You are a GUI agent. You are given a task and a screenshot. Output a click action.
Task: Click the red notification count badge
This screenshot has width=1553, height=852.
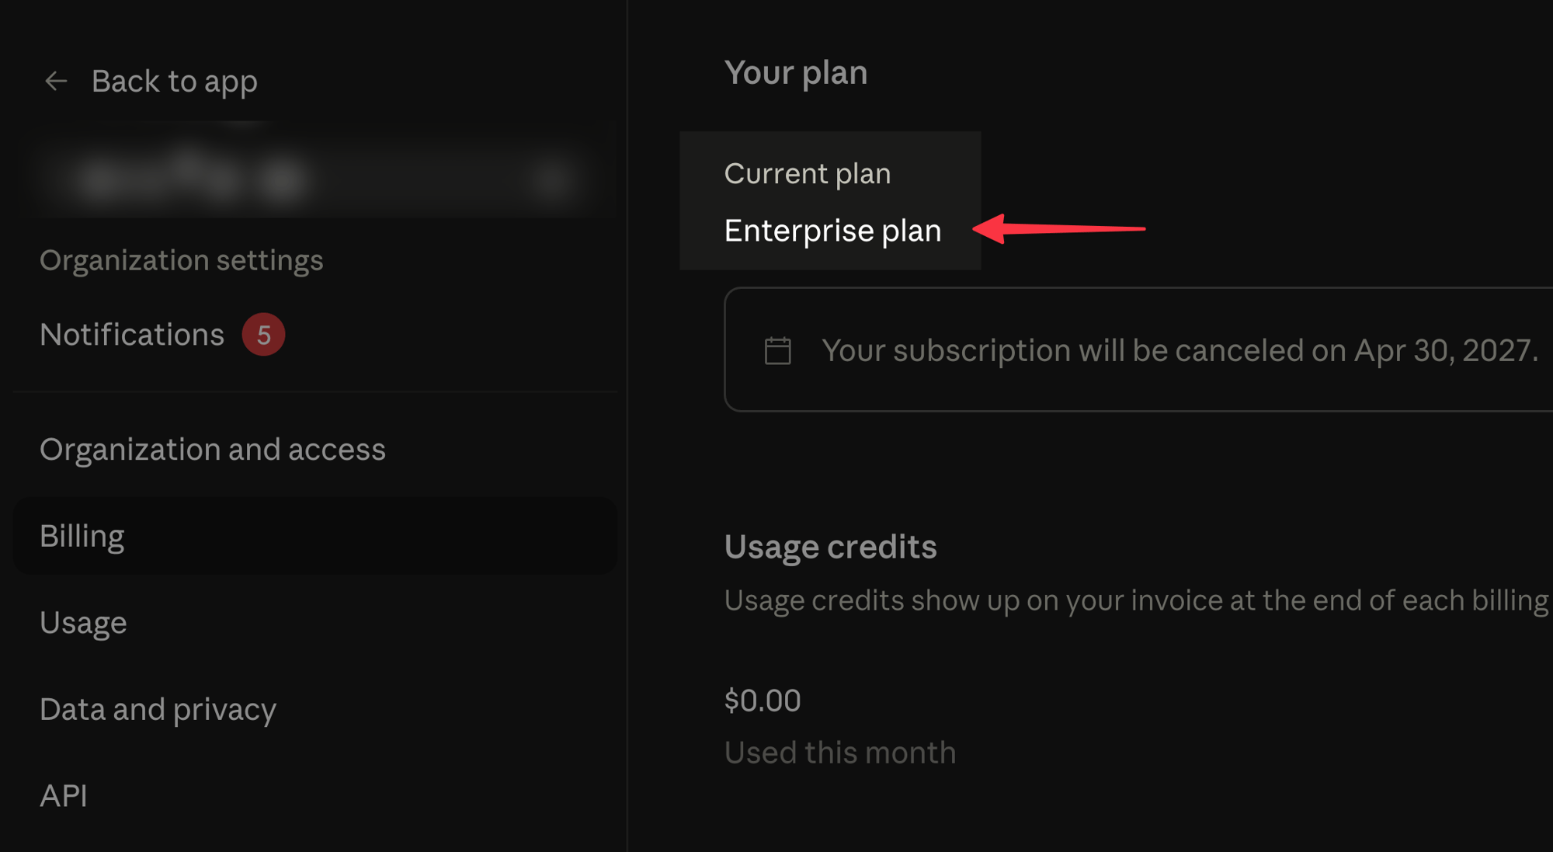(x=263, y=335)
